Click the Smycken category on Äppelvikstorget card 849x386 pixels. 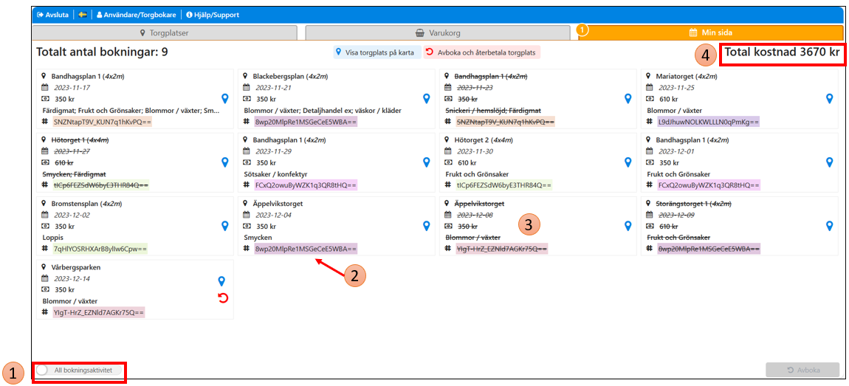(257, 237)
